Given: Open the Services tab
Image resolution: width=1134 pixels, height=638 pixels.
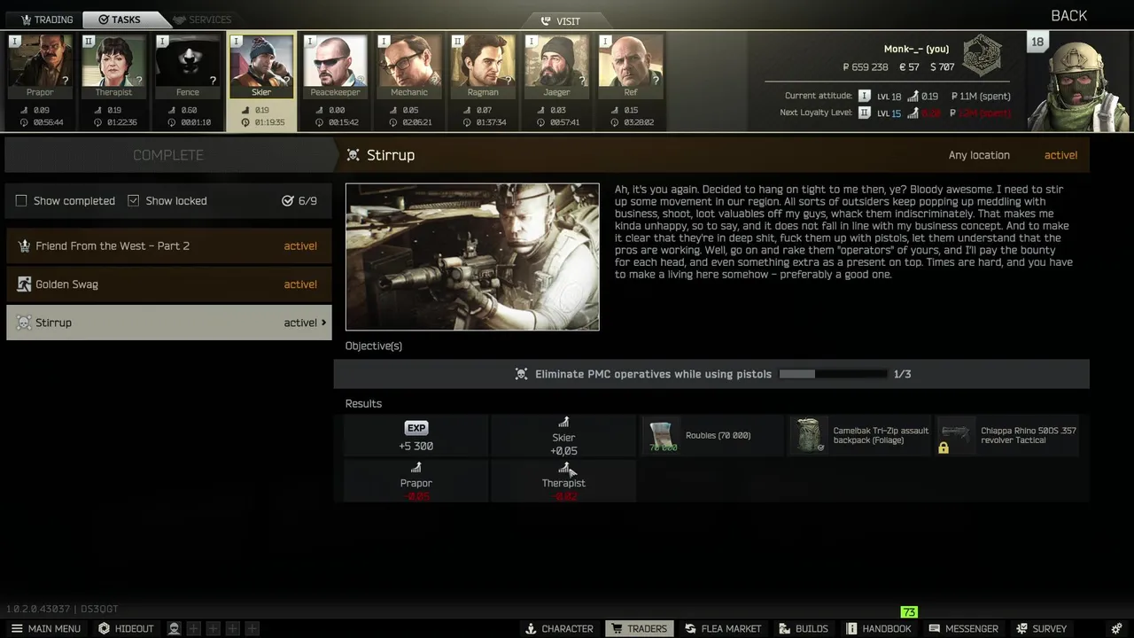Looking at the screenshot, I should pyautogui.click(x=203, y=19).
